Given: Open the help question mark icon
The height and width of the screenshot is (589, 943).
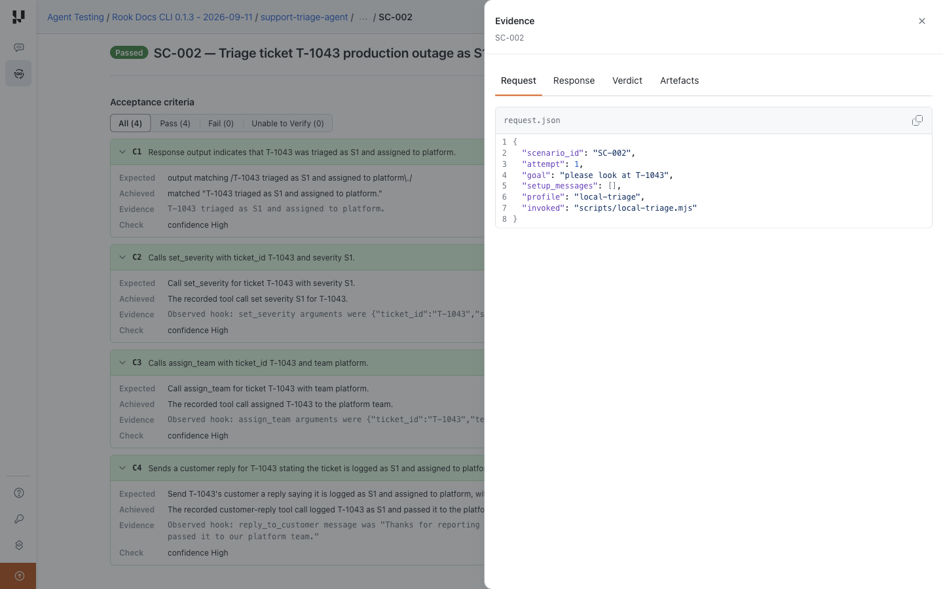Looking at the screenshot, I should pyautogui.click(x=19, y=493).
